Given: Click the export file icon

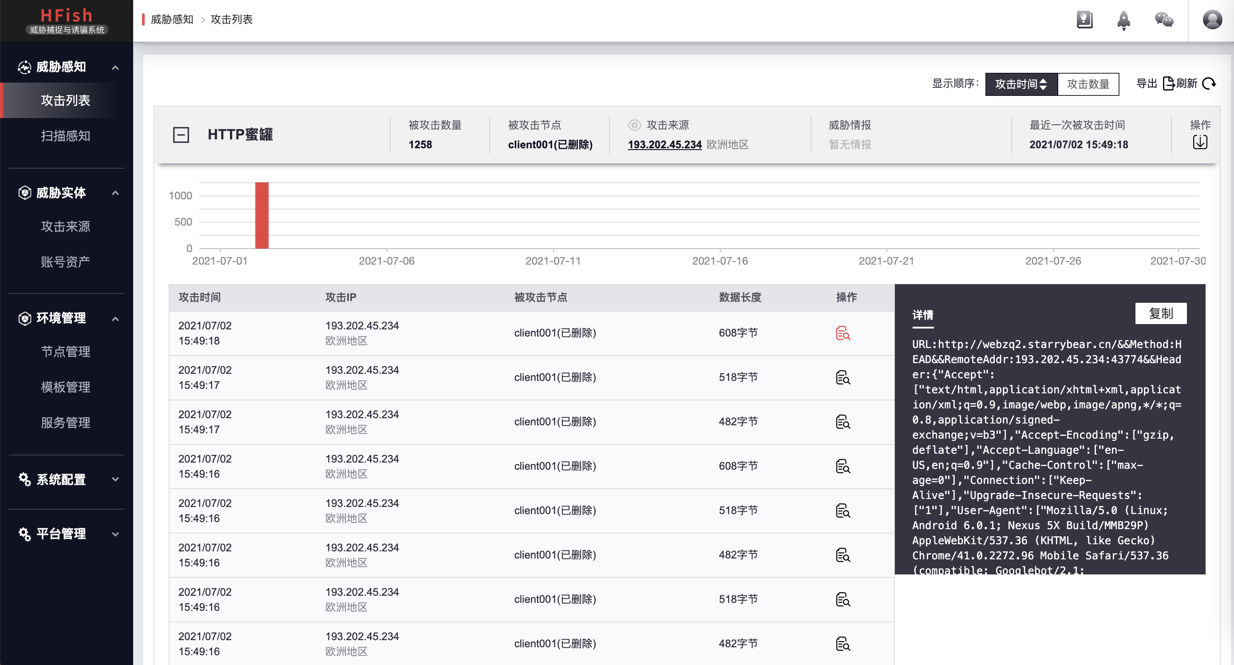Looking at the screenshot, I should [1168, 84].
